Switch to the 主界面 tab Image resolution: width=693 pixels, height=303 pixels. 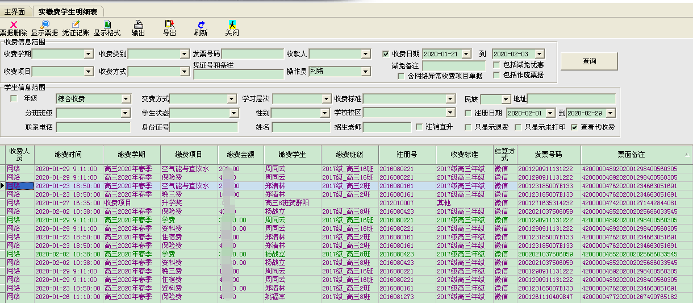(15, 11)
